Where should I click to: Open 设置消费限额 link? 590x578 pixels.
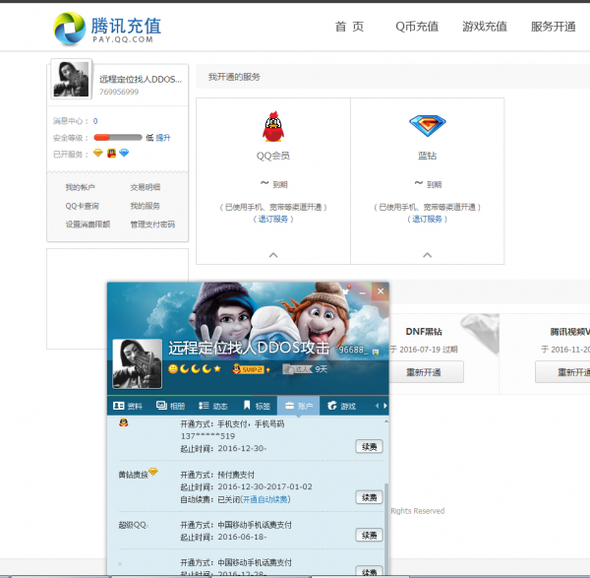88,225
